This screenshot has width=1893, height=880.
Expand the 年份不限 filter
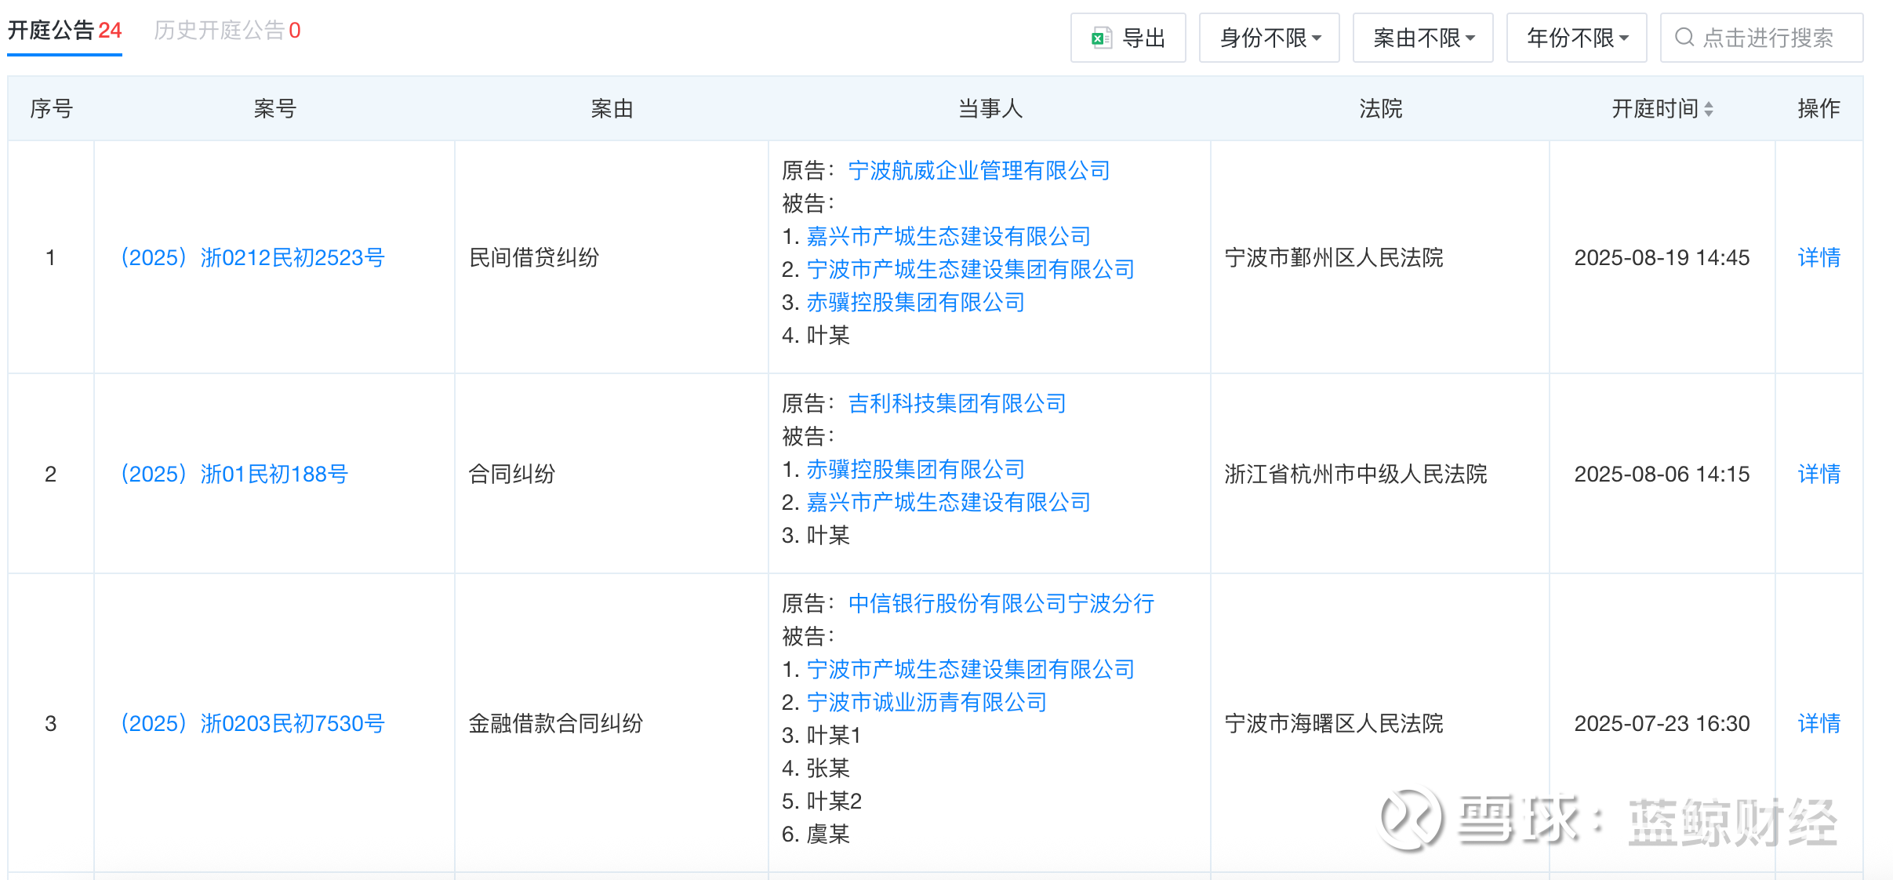[1576, 38]
